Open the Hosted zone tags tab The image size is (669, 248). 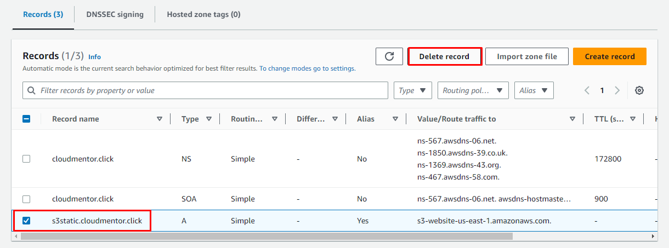tap(203, 15)
